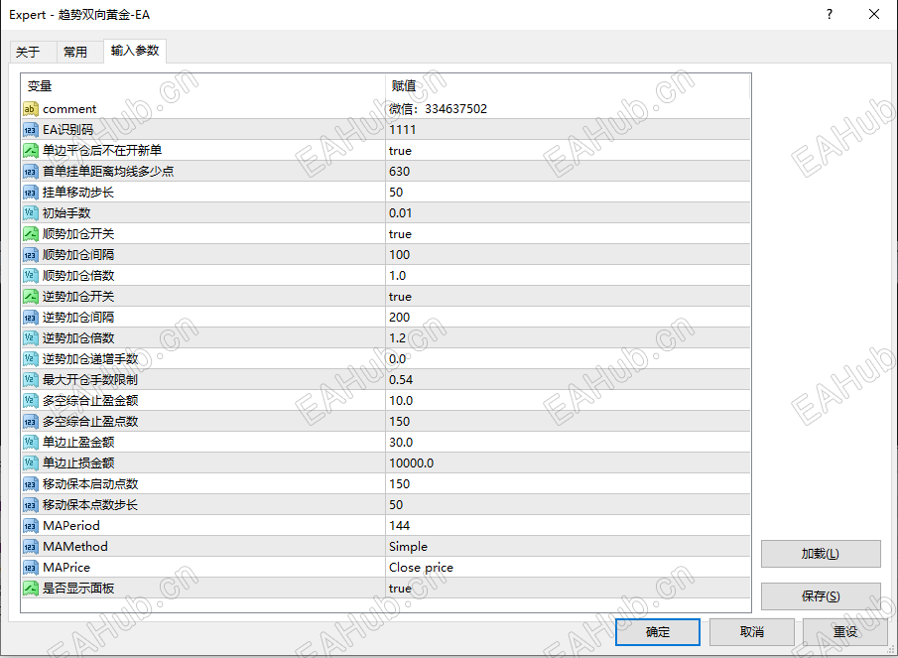This screenshot has height=658, width=898.
Task: Click the integer icon beside 首单挂单距离均线多少点
Action: click(31, 172)
